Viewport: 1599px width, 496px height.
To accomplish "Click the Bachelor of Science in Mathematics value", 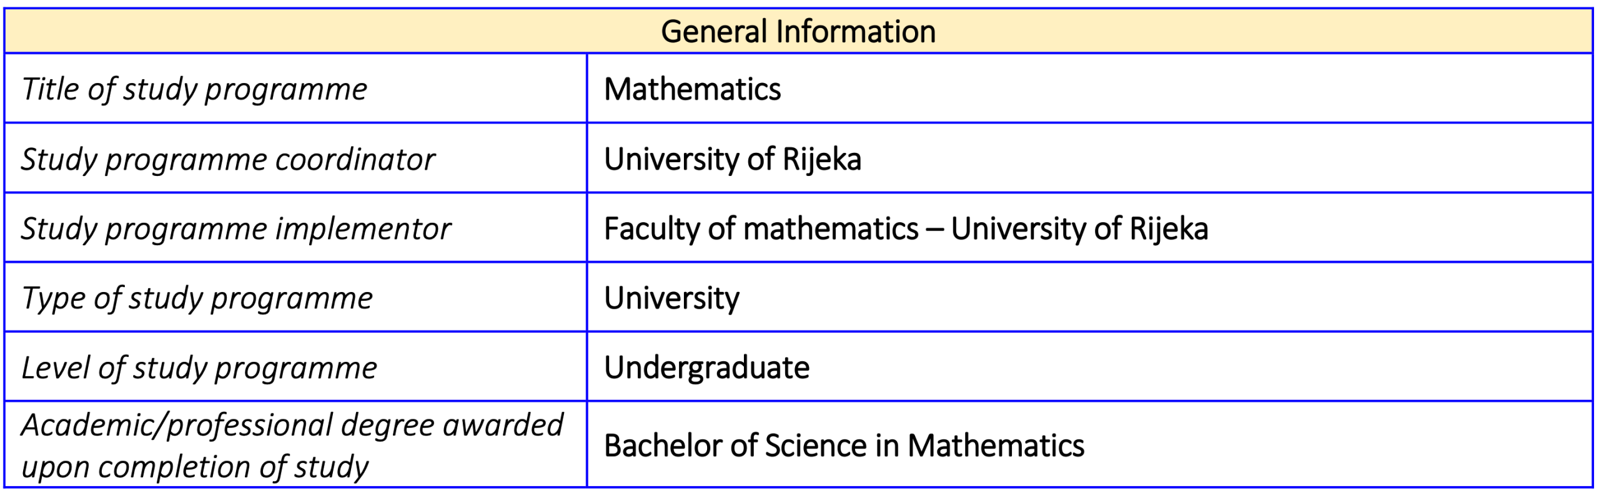I will click(x=844, y=446).
